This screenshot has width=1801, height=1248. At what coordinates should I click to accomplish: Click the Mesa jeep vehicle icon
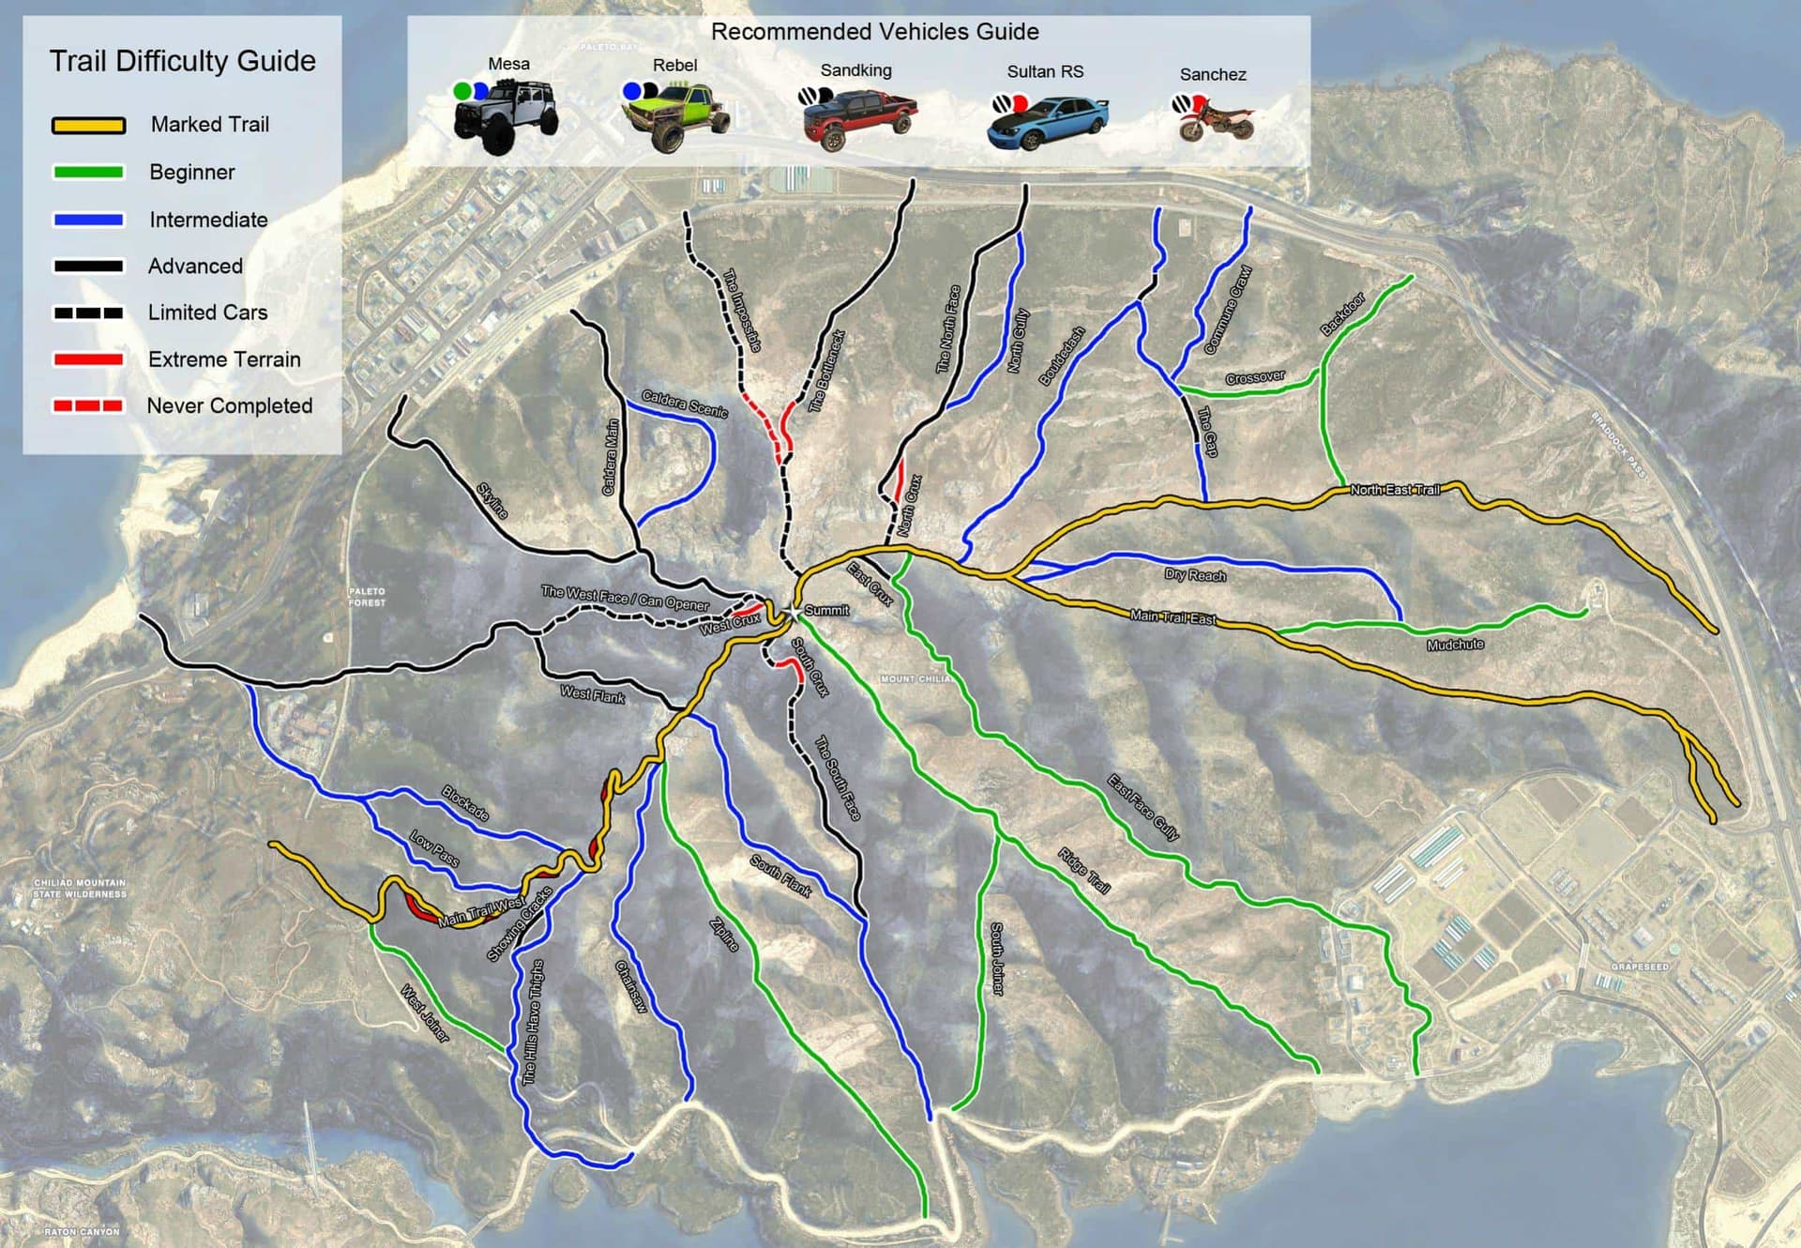(x=507, y=117)
